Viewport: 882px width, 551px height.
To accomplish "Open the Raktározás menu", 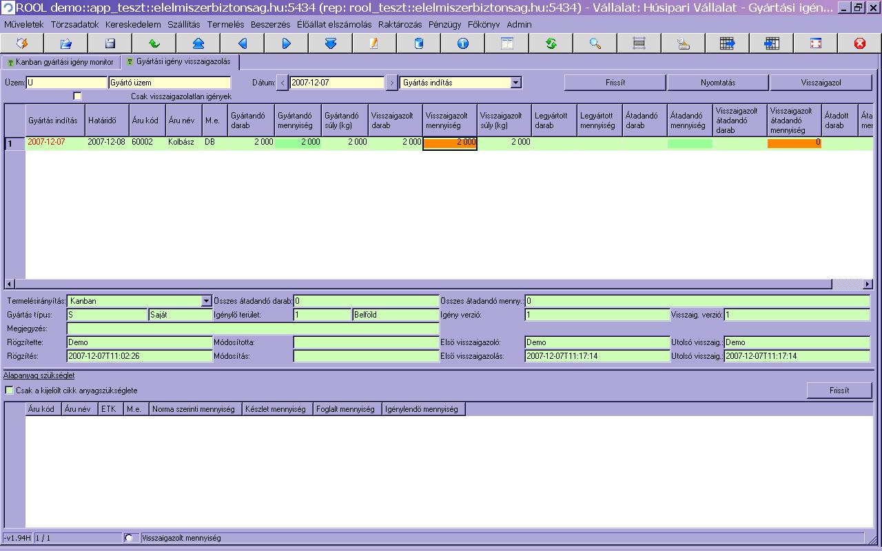I will pyautogui.click(x=400, y=24).
